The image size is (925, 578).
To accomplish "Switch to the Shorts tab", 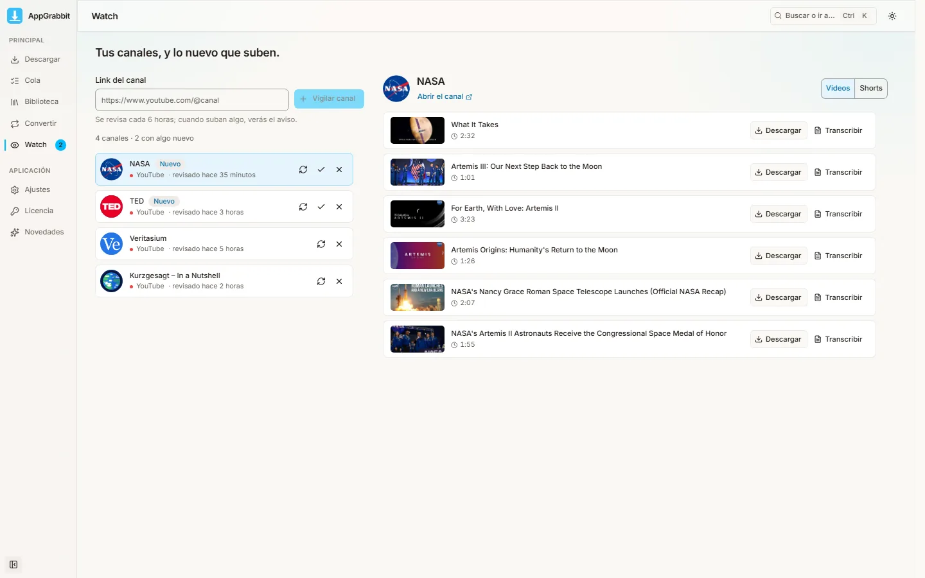I will click(871, 89).
